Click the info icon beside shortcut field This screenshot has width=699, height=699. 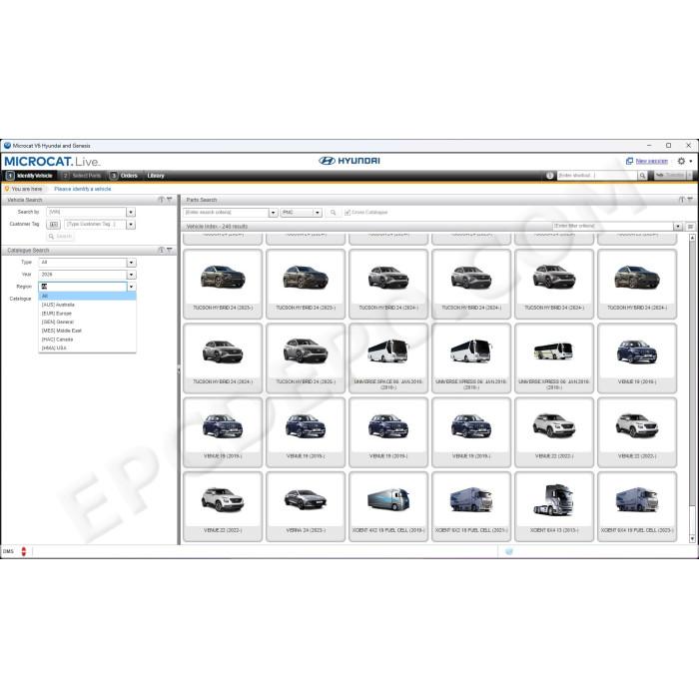(x=549, y=176)
